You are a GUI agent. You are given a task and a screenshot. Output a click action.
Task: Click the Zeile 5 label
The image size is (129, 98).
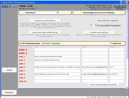pyautogui.click(x=22, y=64)
